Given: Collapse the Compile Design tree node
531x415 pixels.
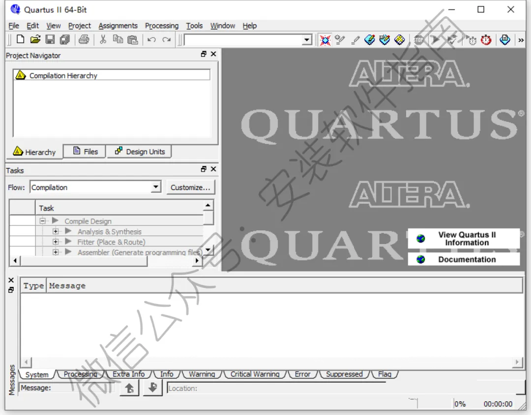Looking at the screenshot, I should tap(43, 221).
